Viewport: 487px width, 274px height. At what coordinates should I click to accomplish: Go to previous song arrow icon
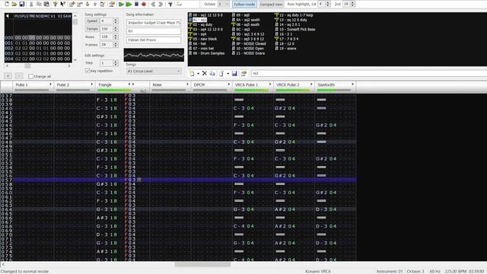(x=153, y=4)
